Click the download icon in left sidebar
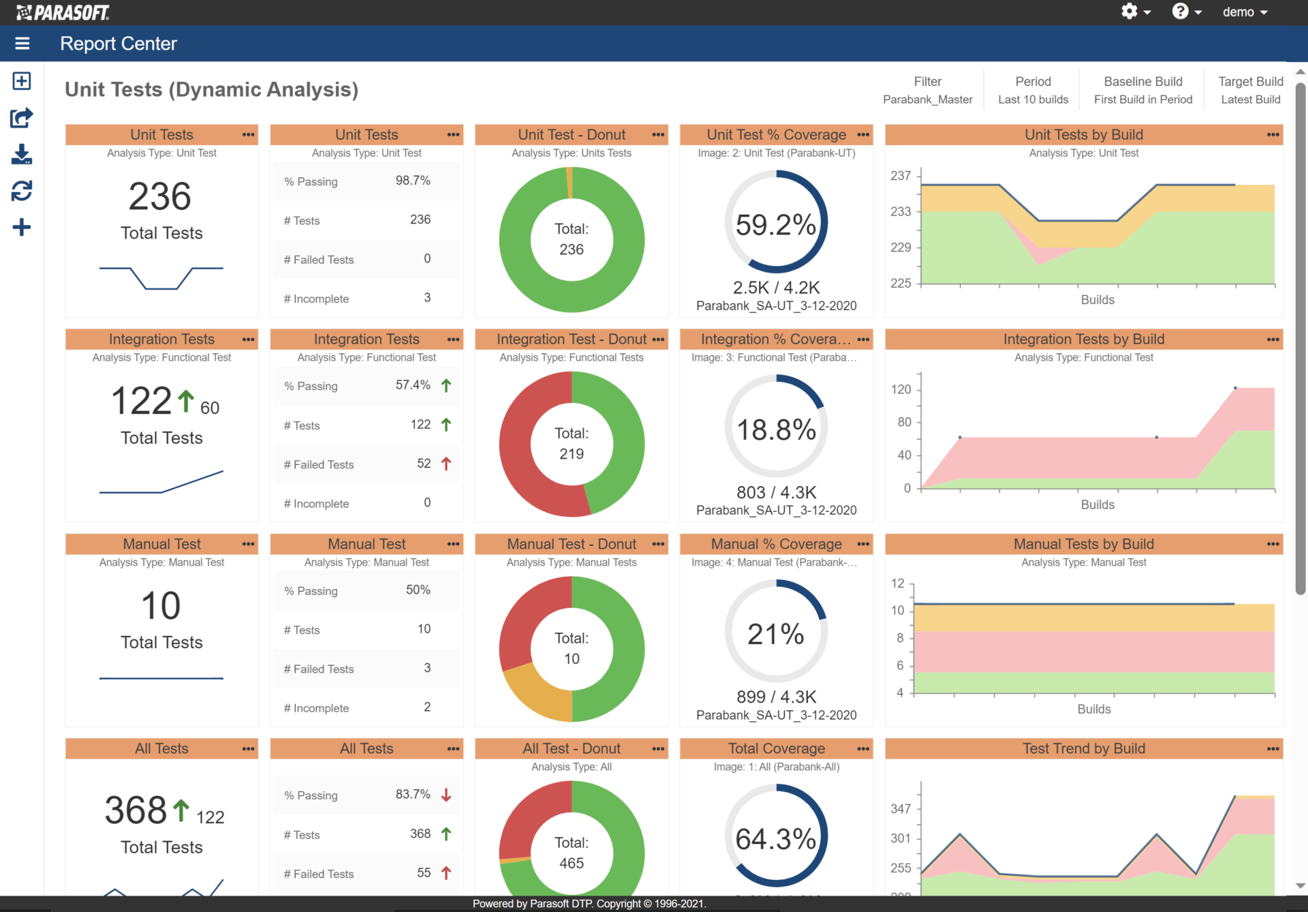 (x=21, y=155)
